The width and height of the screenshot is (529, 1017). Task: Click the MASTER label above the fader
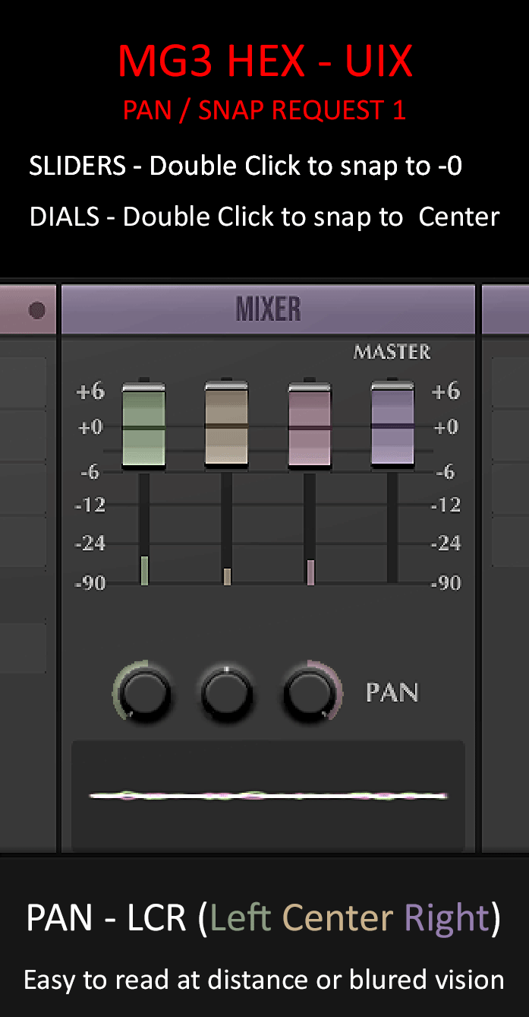click(x=392, y=352)
